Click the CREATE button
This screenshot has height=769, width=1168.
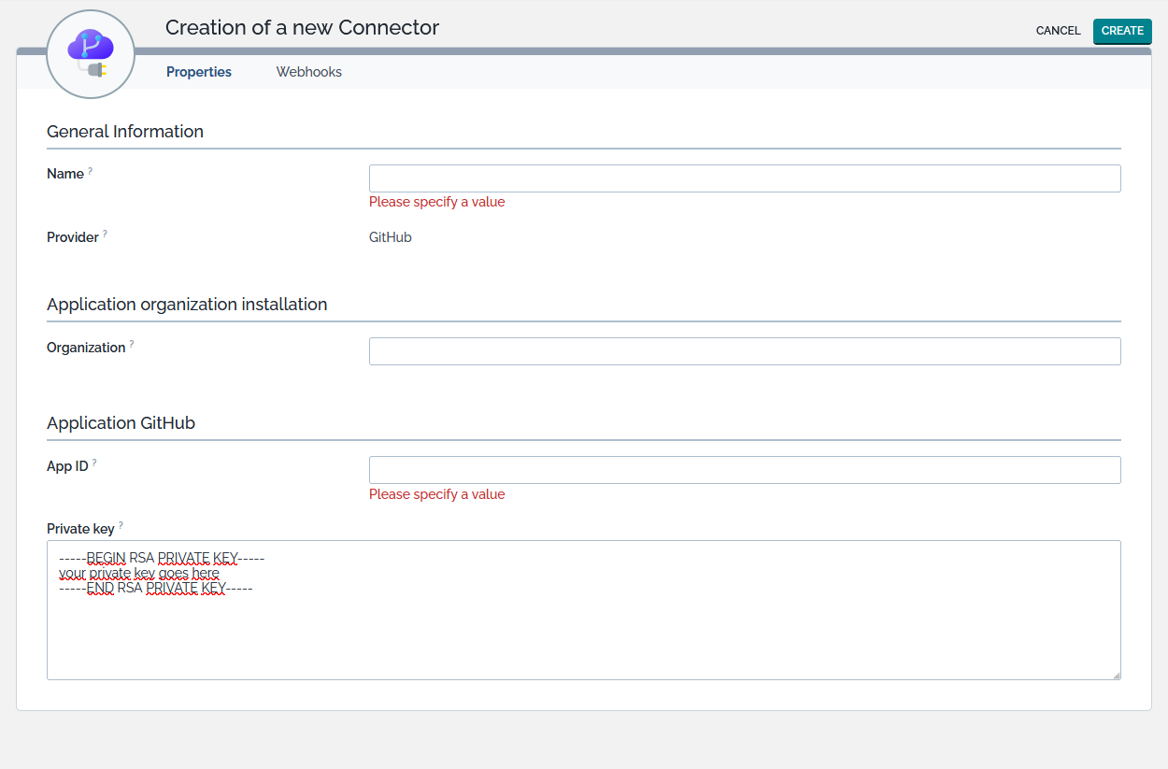tap(1121, 31)
